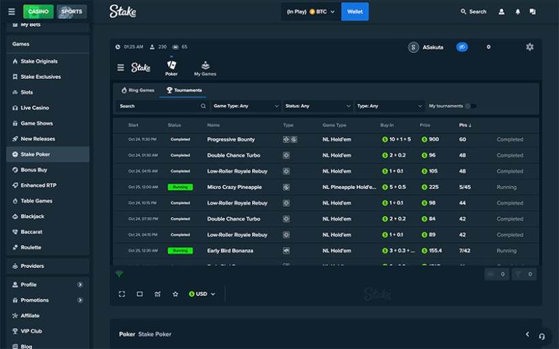
Task: Click the Wallet button
Action: pyautogui.click(x=355, y=12)
